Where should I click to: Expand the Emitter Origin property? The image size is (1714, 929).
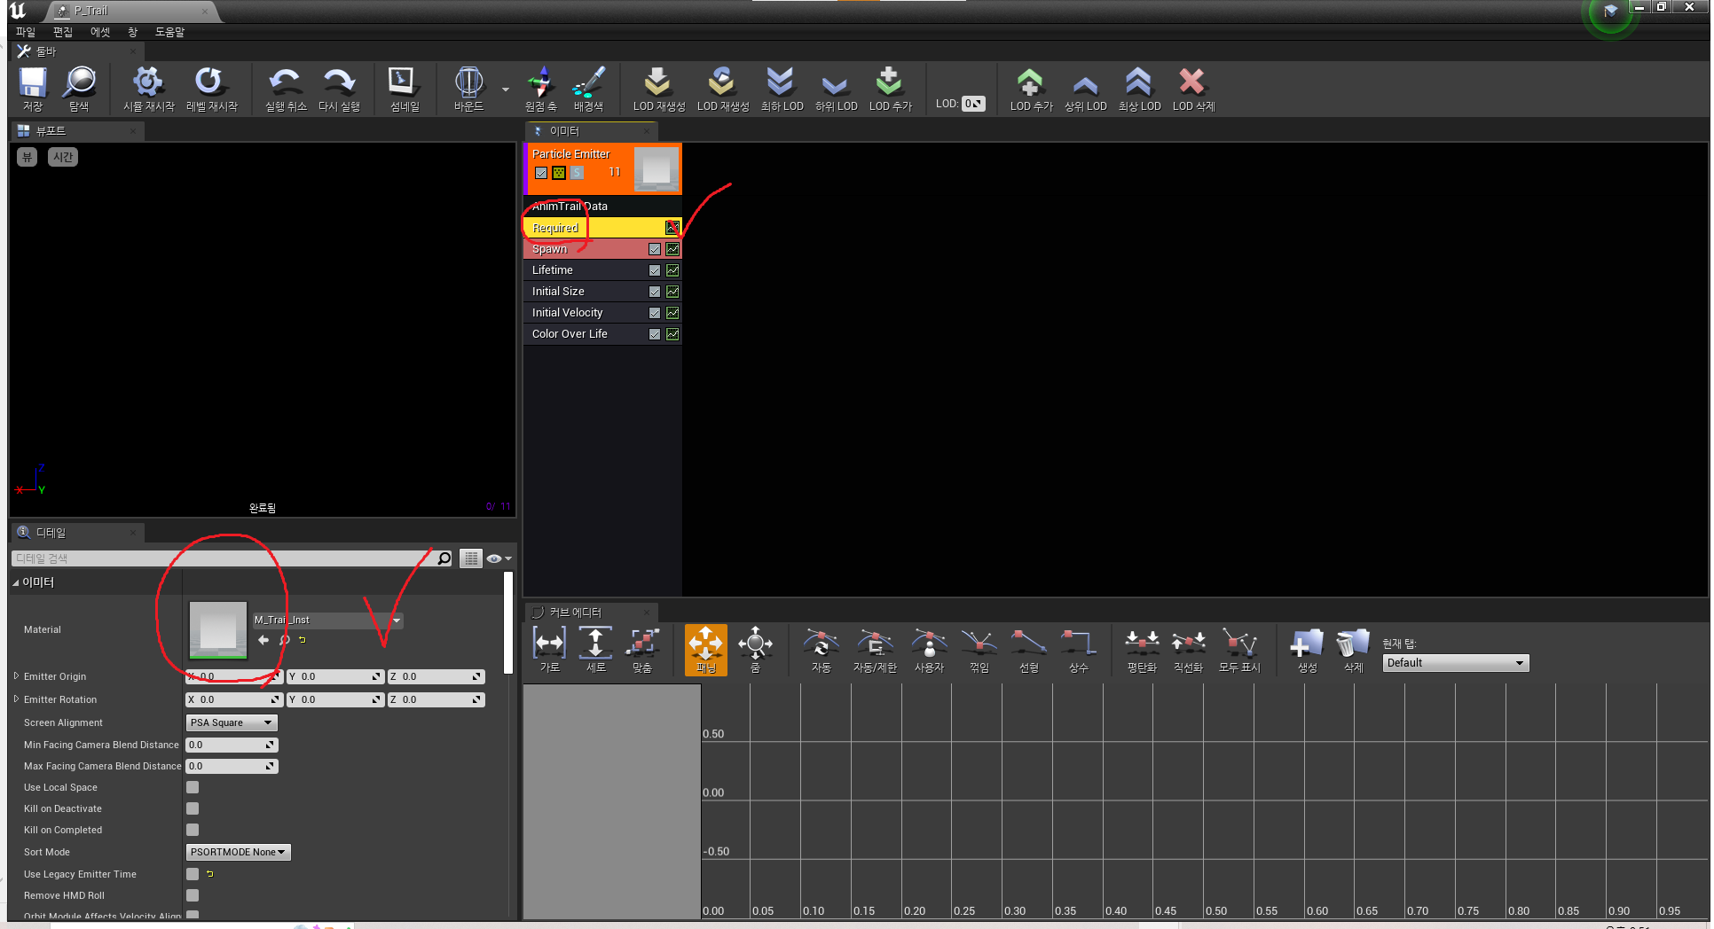click(16, 676)
